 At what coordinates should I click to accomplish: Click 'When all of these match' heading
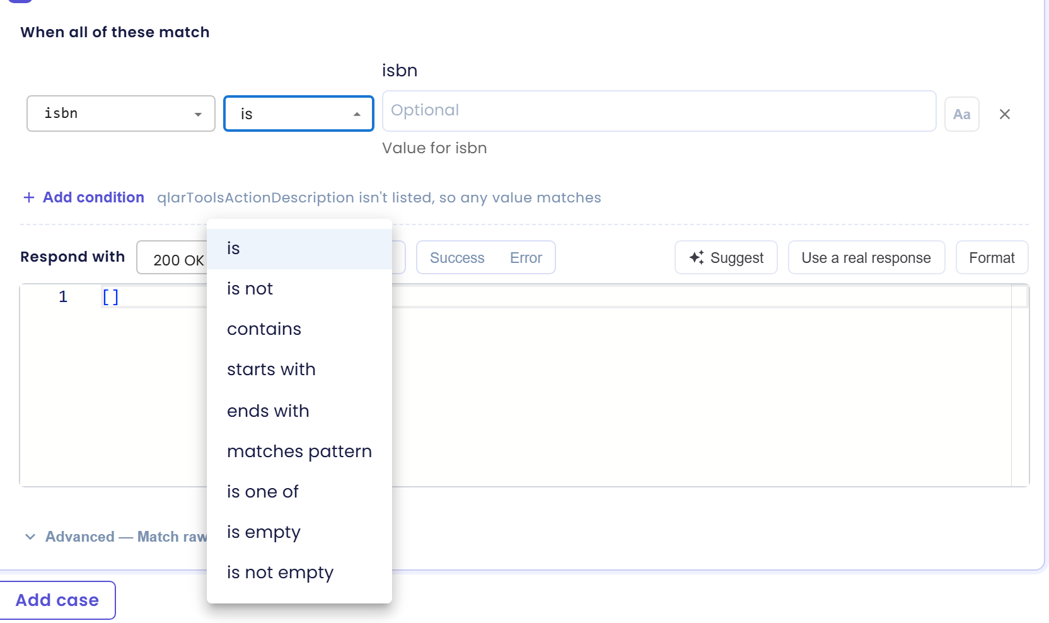[x=115, y=32]
